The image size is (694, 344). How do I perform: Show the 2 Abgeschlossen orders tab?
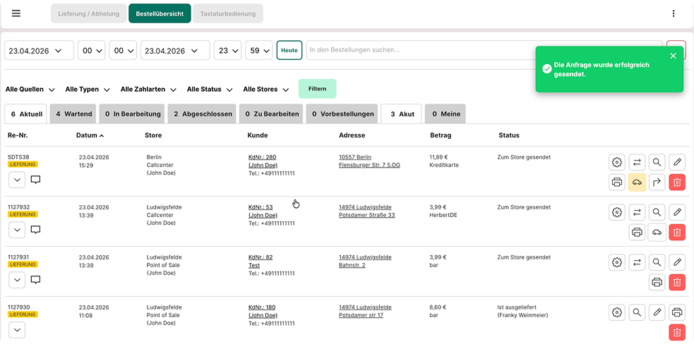point(203,114)
